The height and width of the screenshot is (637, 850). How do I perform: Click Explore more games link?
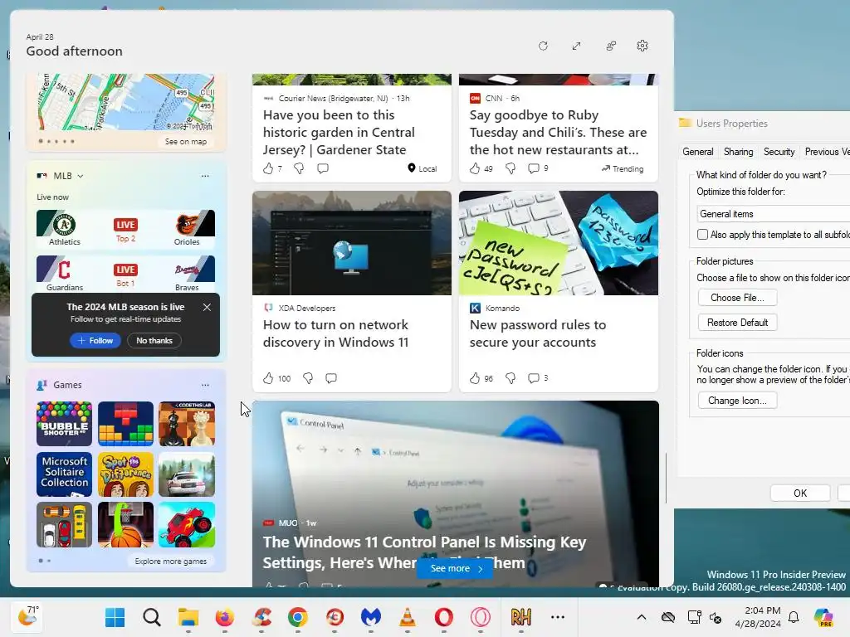[171, 562]
